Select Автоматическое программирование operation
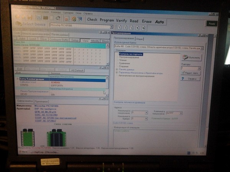 (136, 76)
